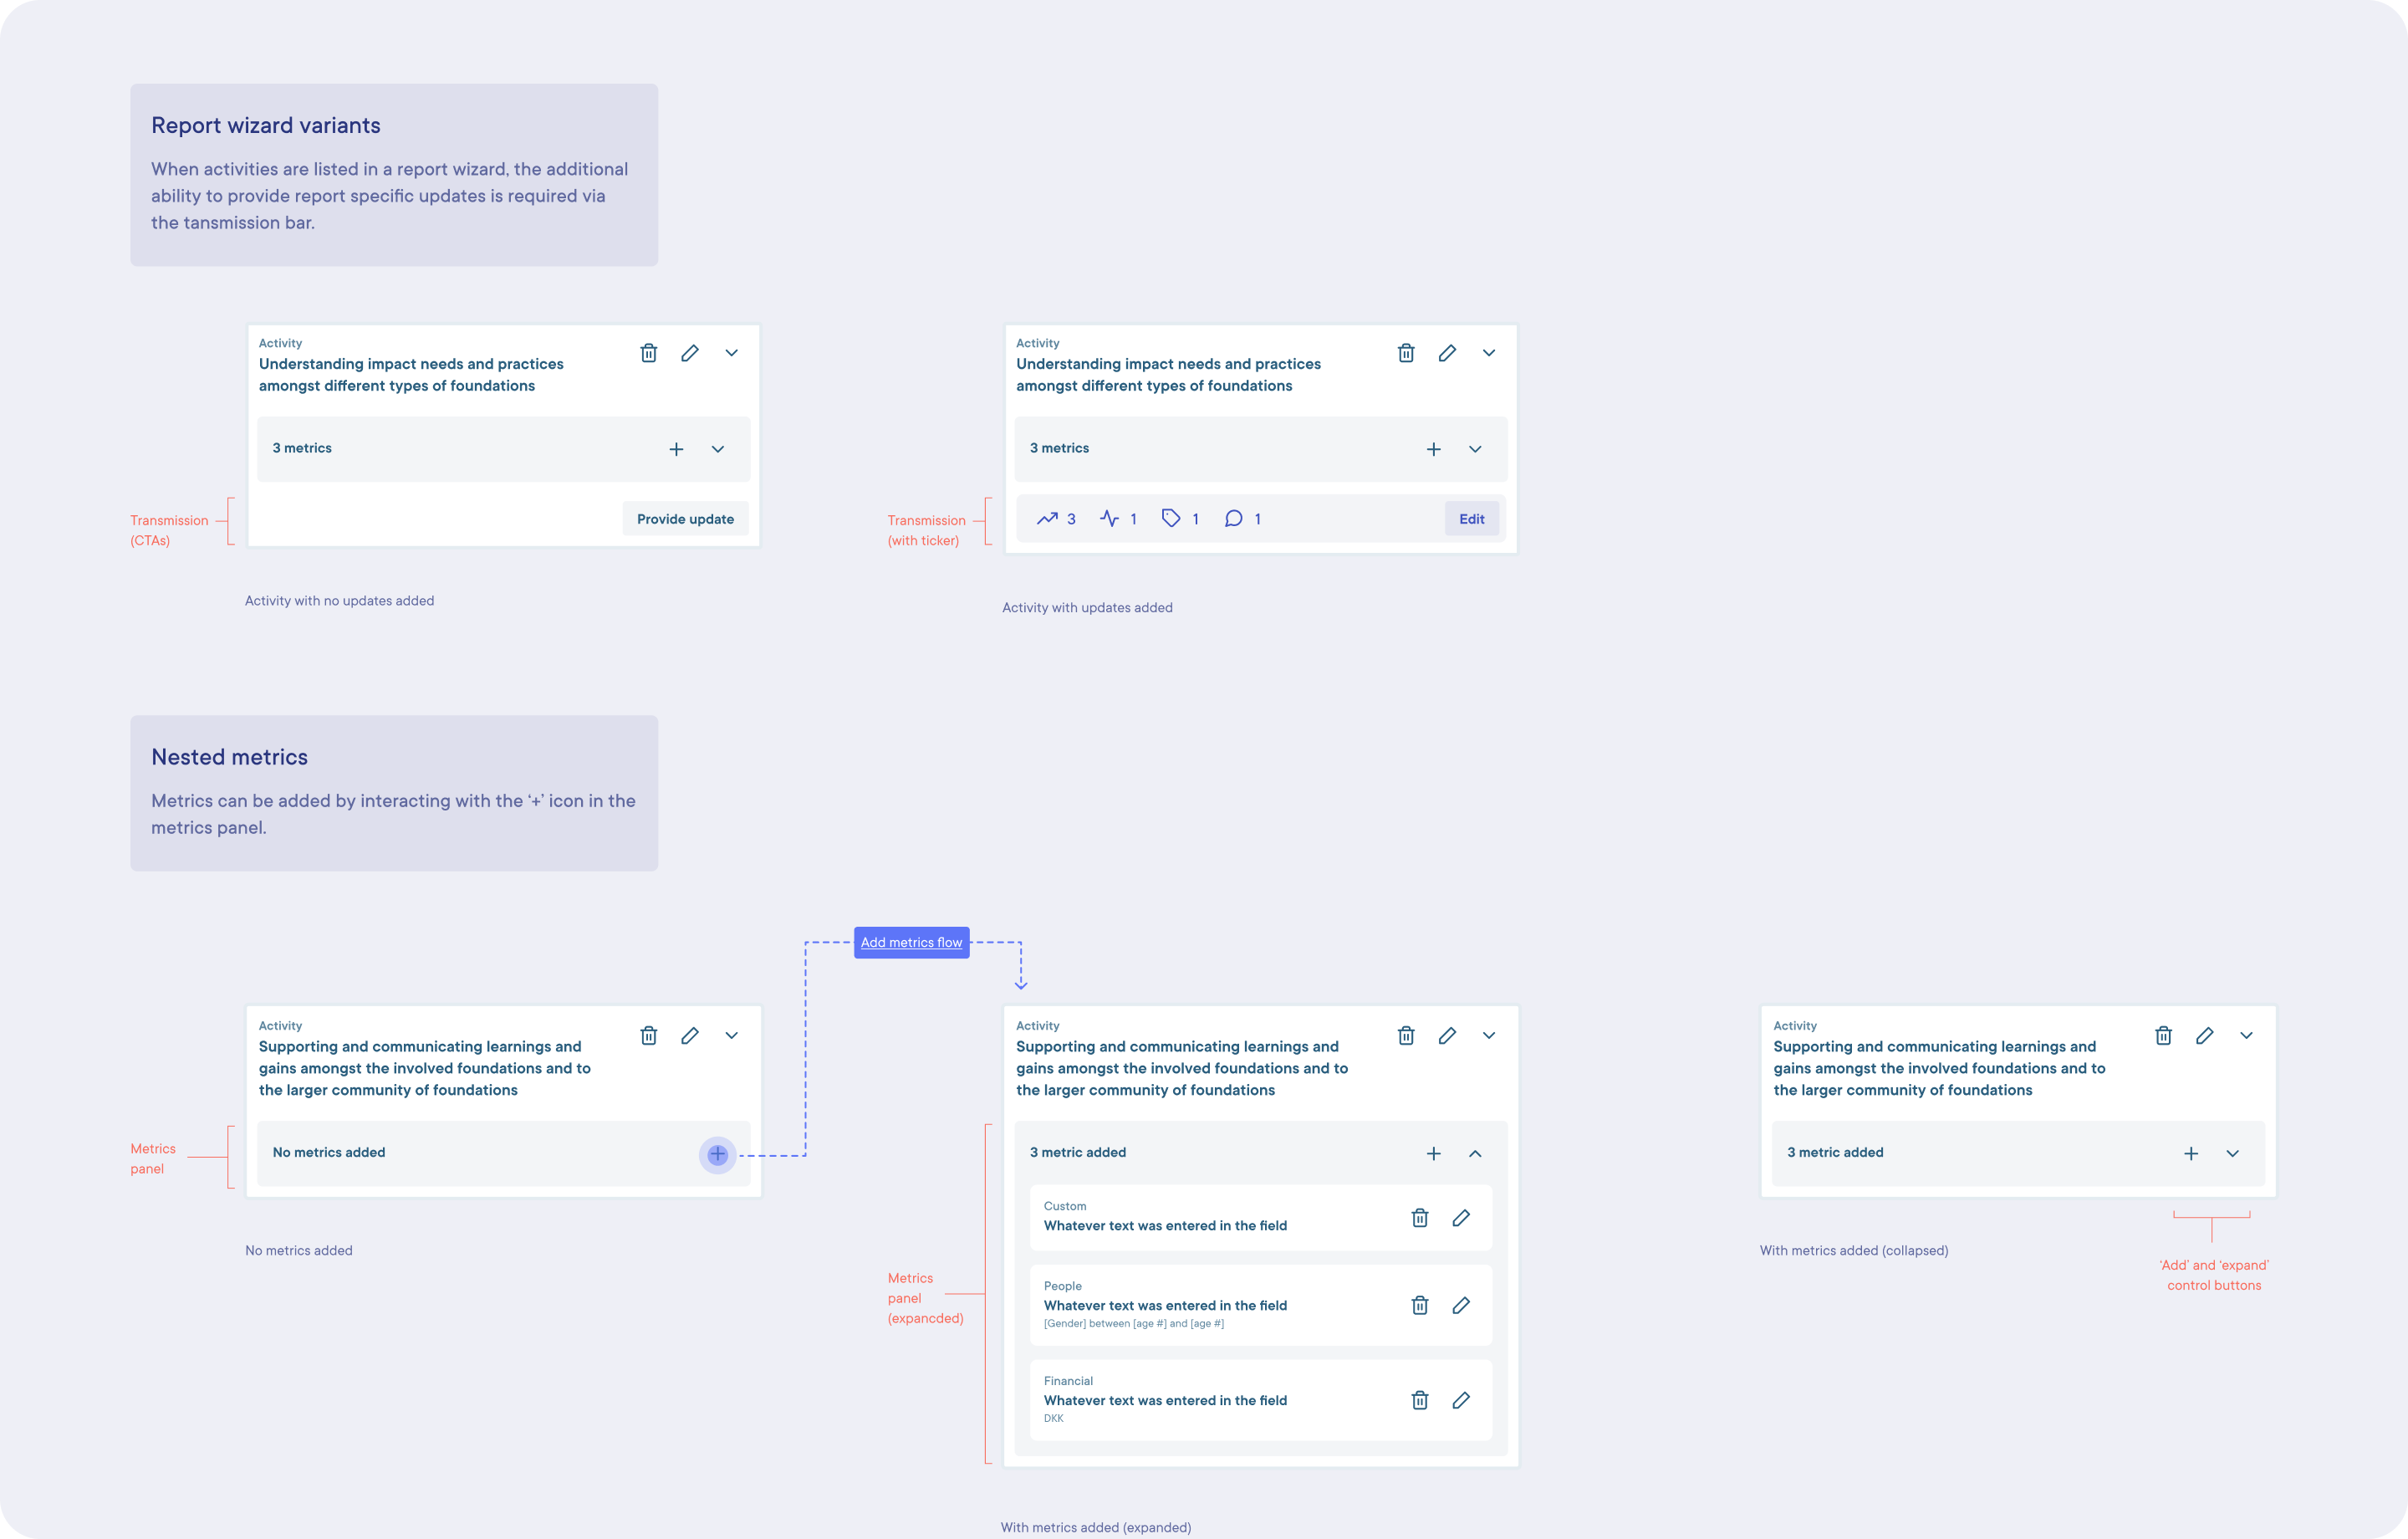
Task: Click the tag ticker icon
Action: [x=1171, y=519]
